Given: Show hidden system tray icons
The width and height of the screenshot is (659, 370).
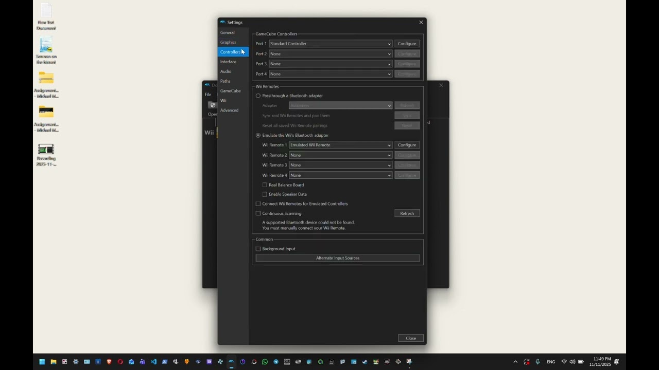Looking at the screenshot, I should point(515,362).
